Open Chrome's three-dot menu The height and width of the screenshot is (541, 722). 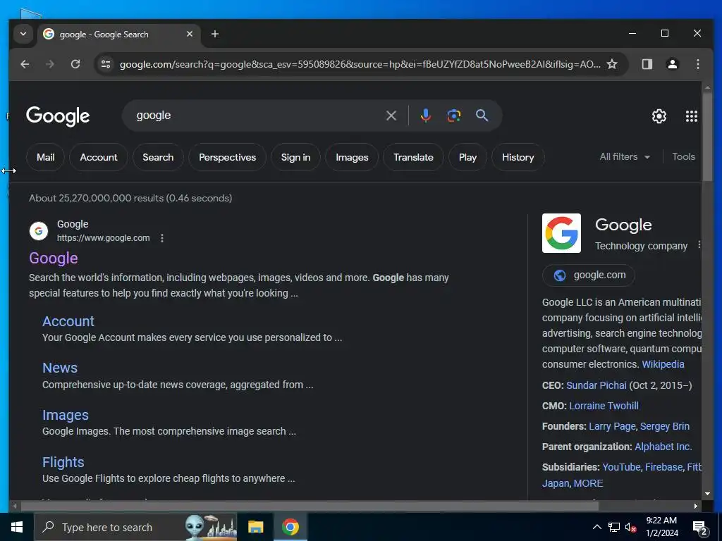[698, 64]
